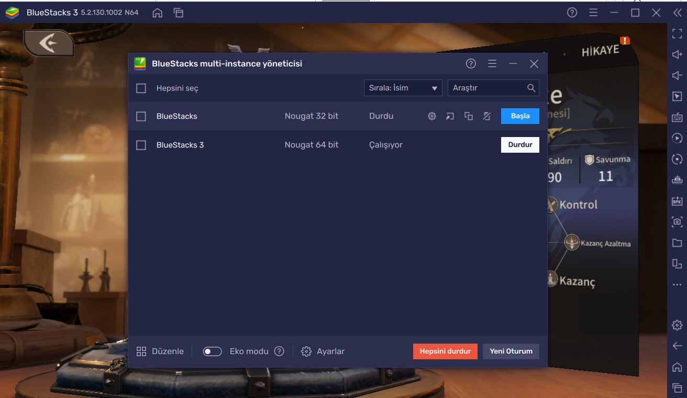Create desktop shortcut for BlueStacks instance
Screen dimensions: 687x398
pos(450,116)
